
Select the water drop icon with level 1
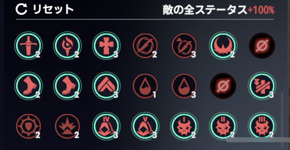145,86
